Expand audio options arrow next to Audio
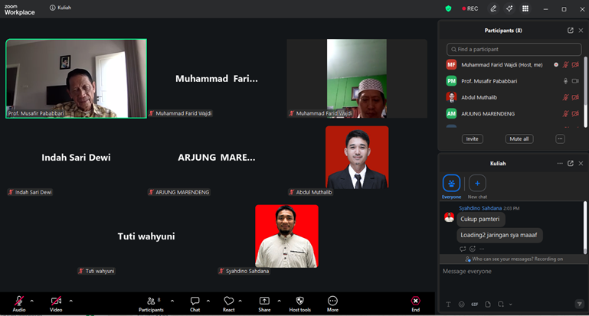The width and height of the screenshot is (589, 316). click(x=32, y=301)
